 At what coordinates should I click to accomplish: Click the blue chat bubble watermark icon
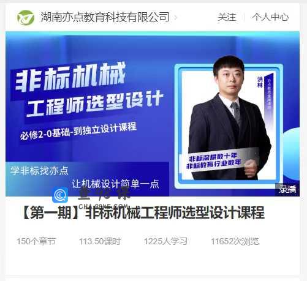pyautogui.click(x=60, y=195)
